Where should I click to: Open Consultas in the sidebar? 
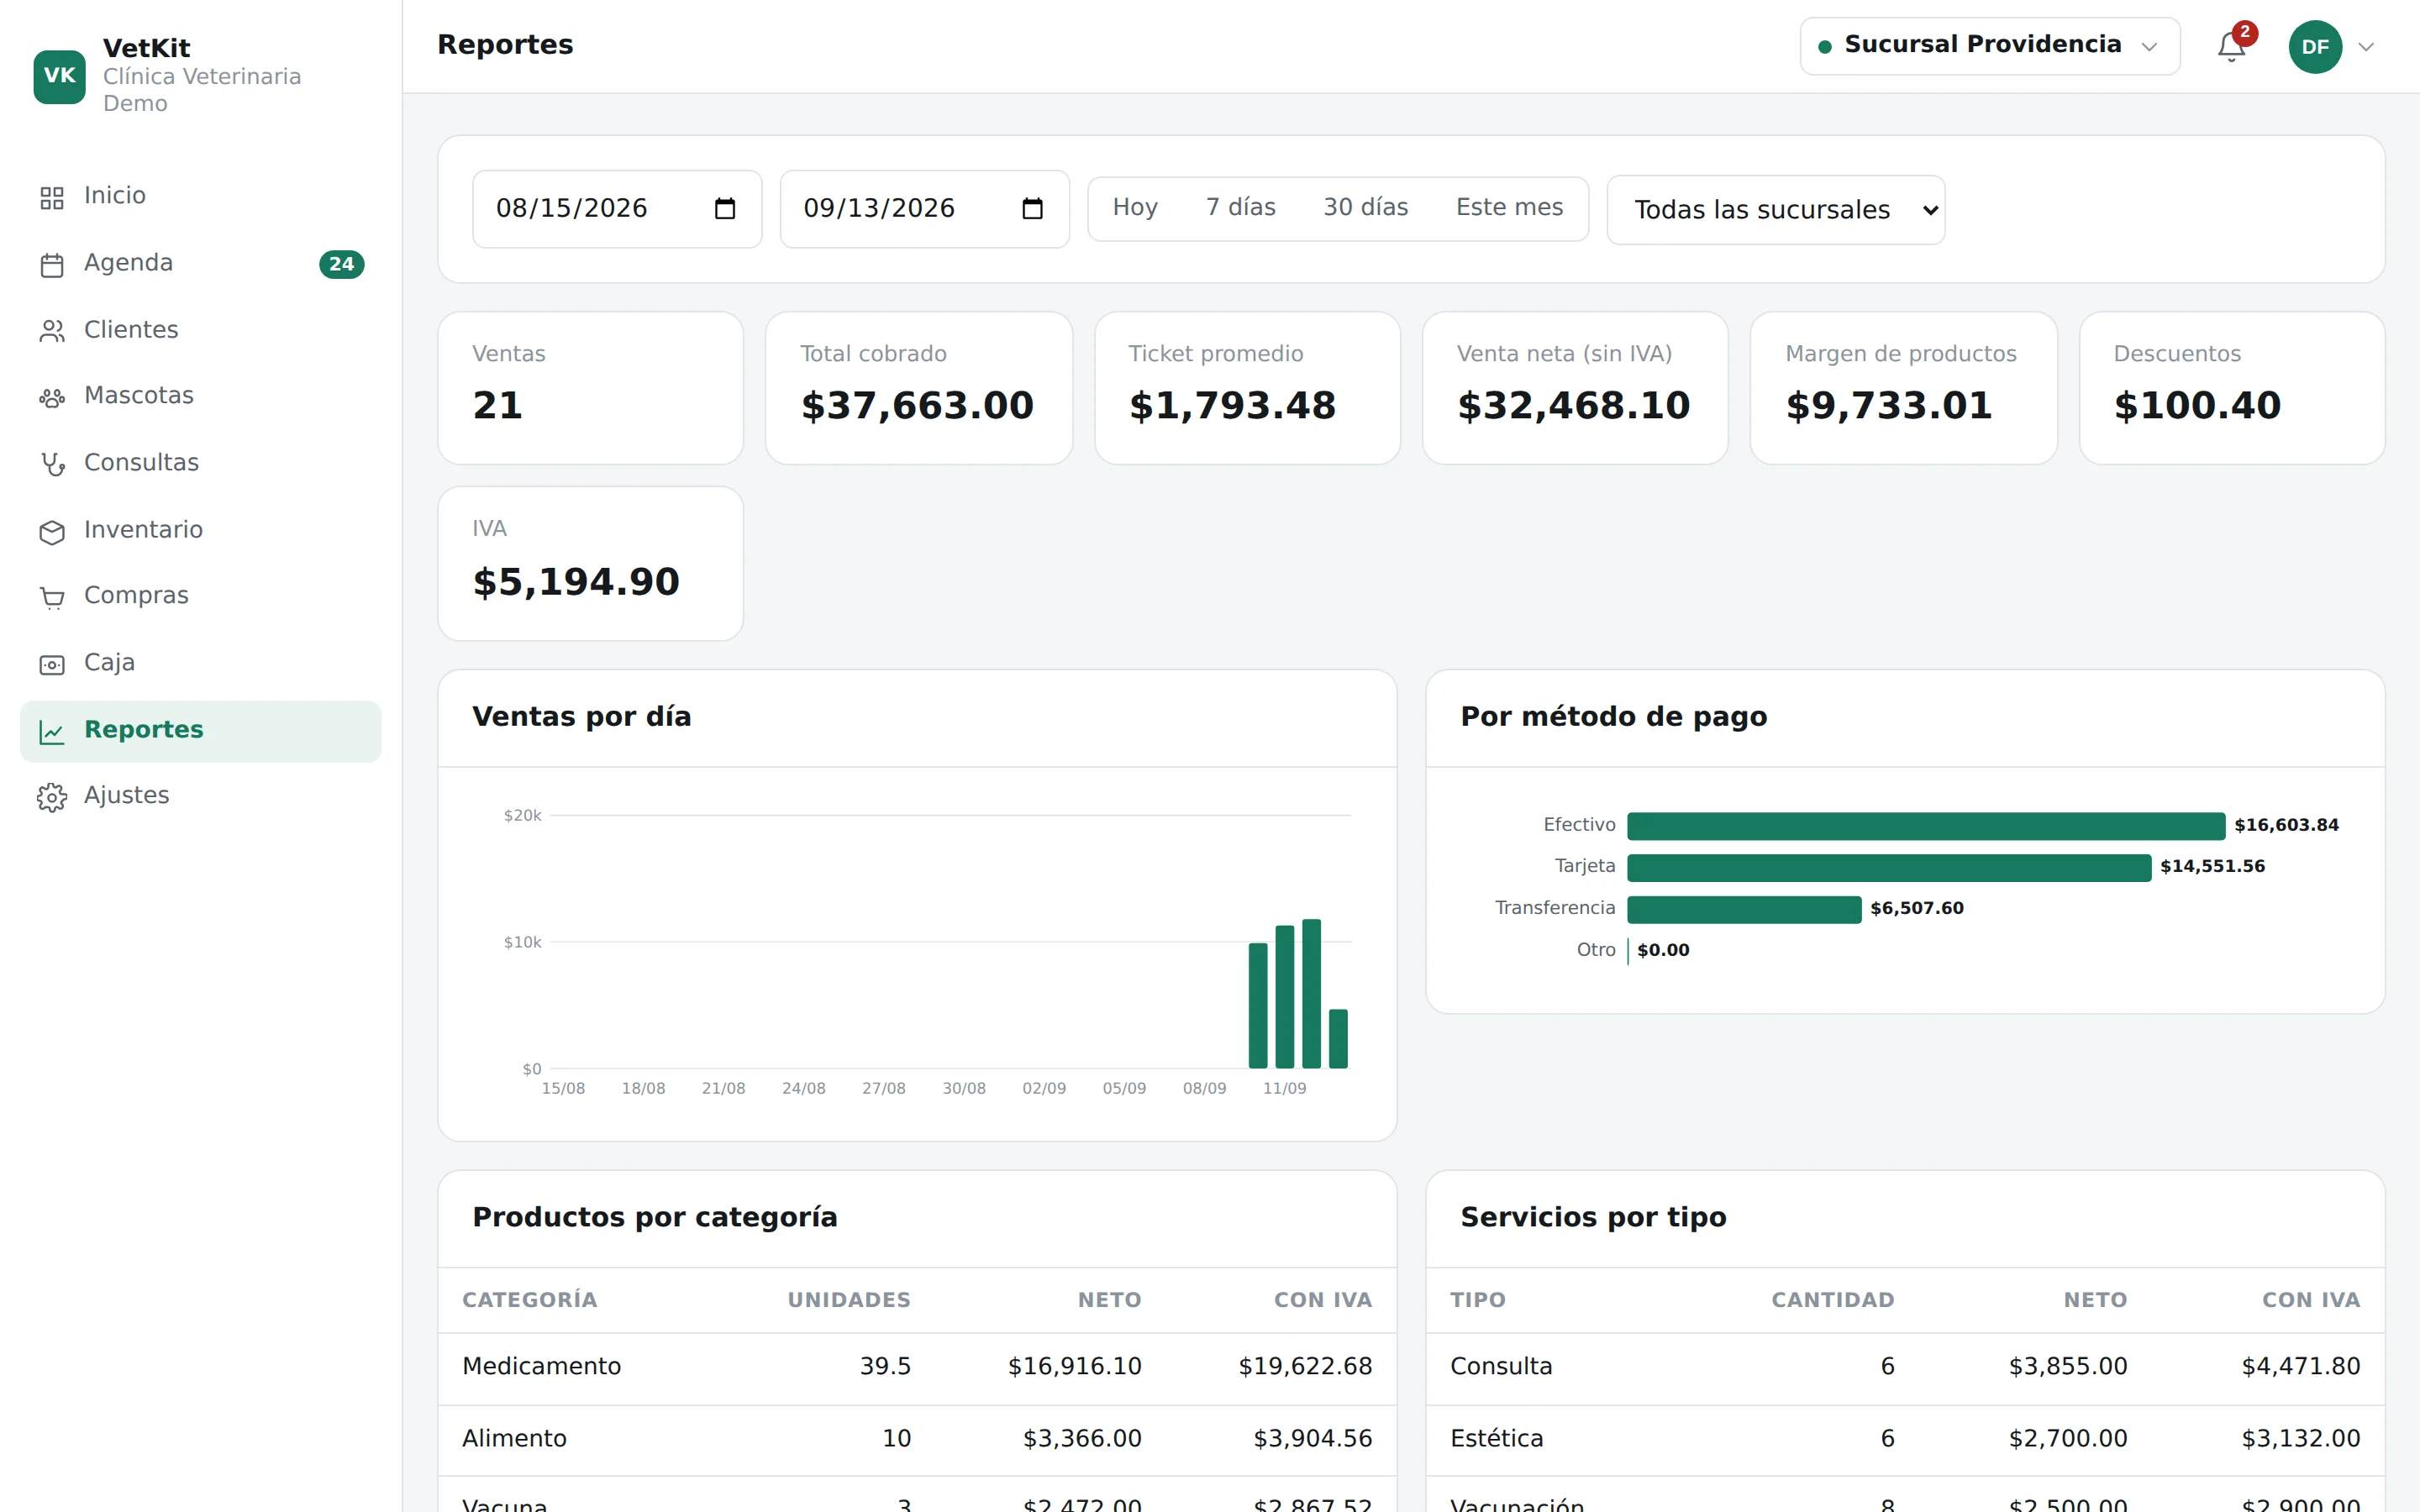click(x=200, y=463)
